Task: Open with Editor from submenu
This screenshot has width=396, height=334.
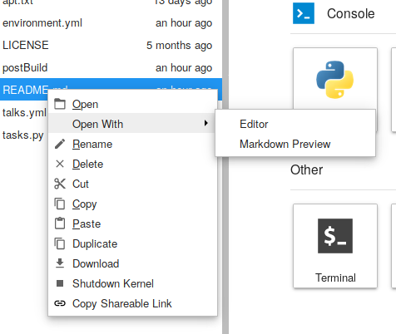Action: click(295, 124)
